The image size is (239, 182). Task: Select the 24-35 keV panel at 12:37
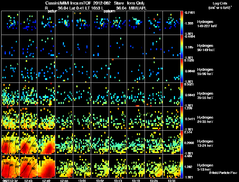coord(10,118)
